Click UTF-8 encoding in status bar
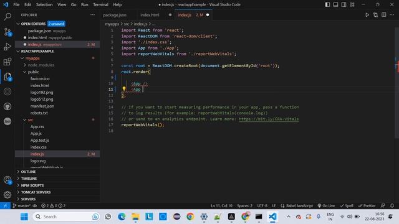This screenshot has height=224, width=399. (x=262, y=206)
